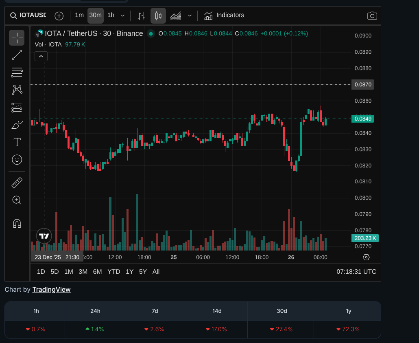The width and height of the screenshot is (419, 343).
Task: Click the 30d column header
Action: pyautogui.click(x=282, y=311)
